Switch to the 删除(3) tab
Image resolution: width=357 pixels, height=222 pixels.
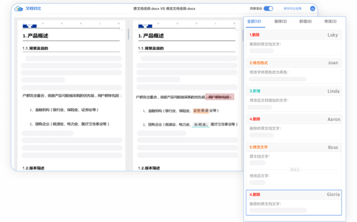[x=280, y=21]
